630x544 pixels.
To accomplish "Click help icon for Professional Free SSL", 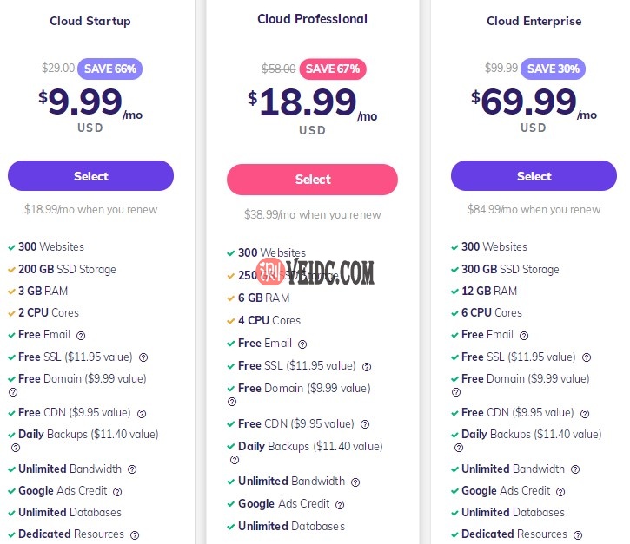I will coord(367,366).
